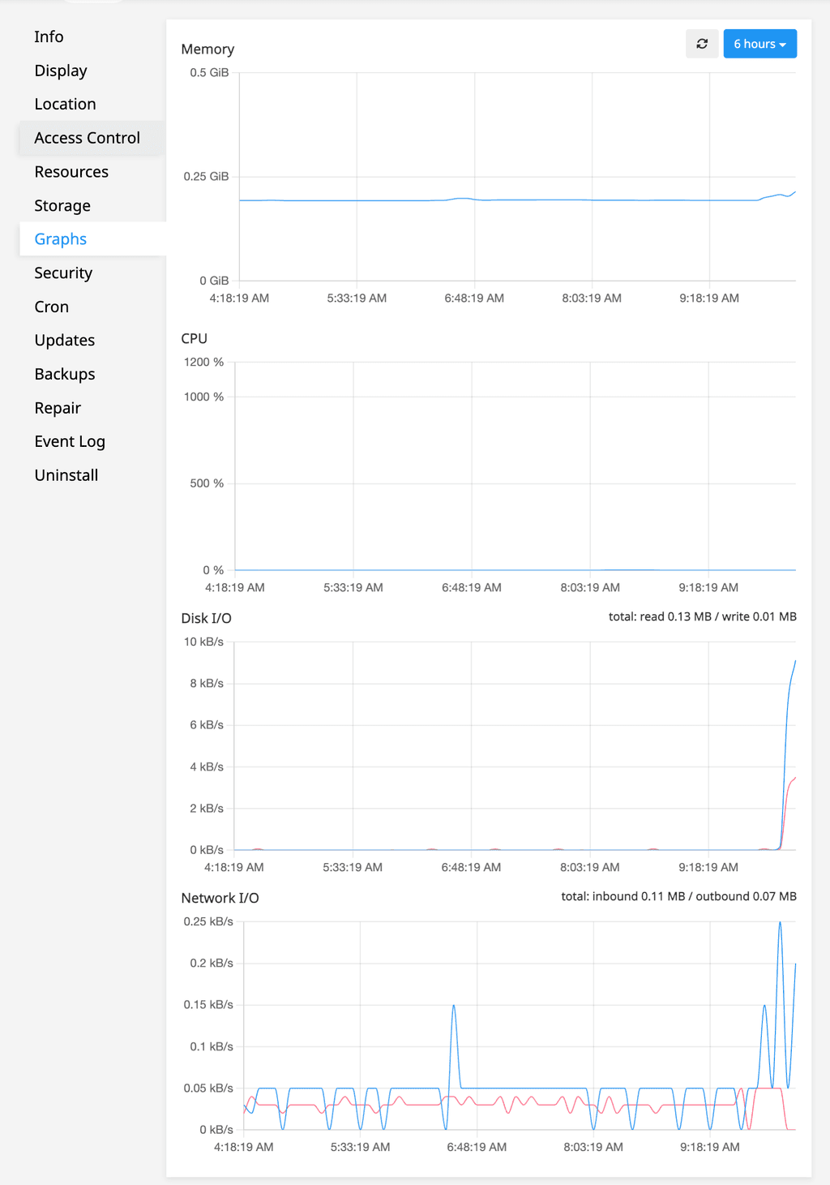The height and width of the screenshot is (1185, 830).
Task: Go to the Display settings
Action: coord(61,71)
